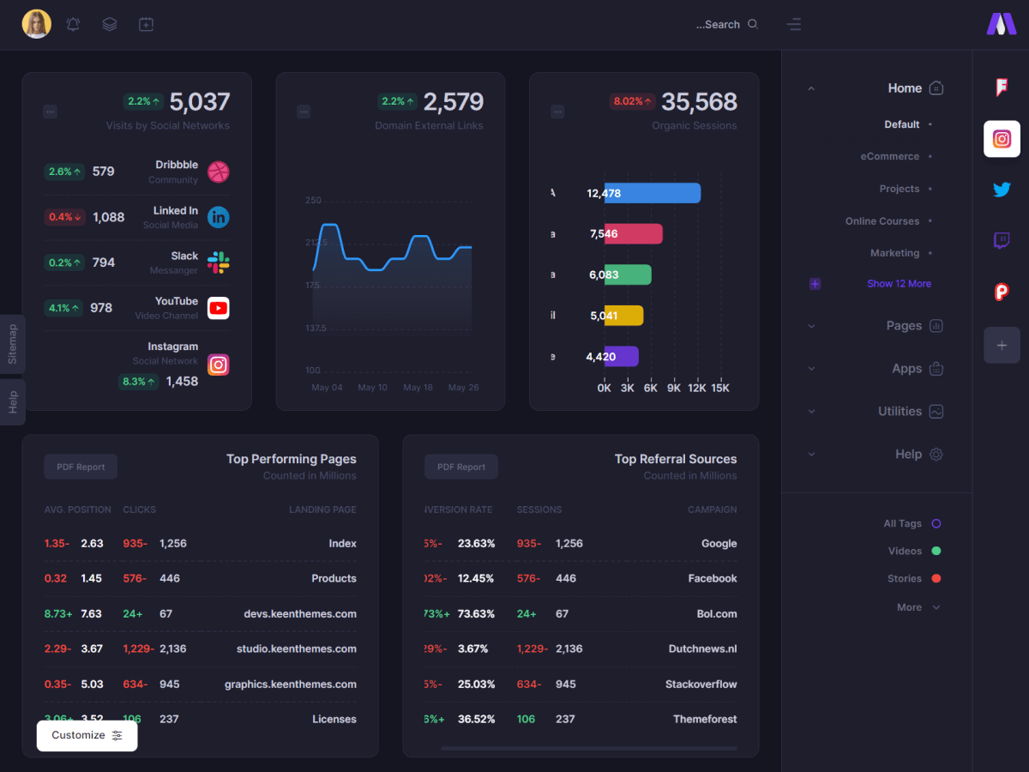The height and width of the screenshot is (772, 1029).
Task: Click the user avatar in the header
Action: (36, 24)
